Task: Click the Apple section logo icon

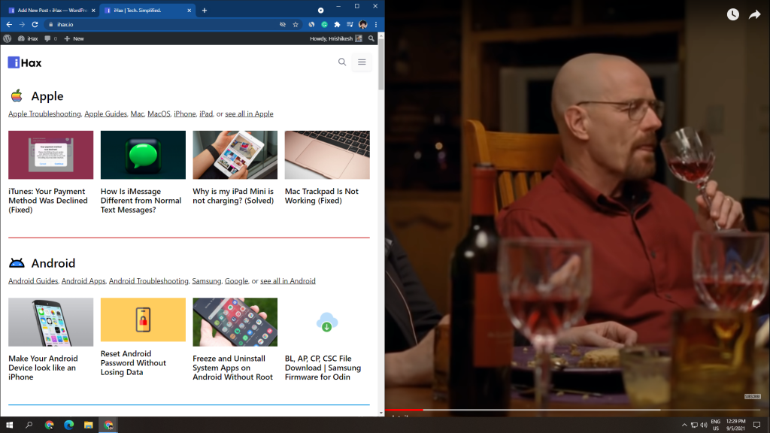Action: pos(17,95)
